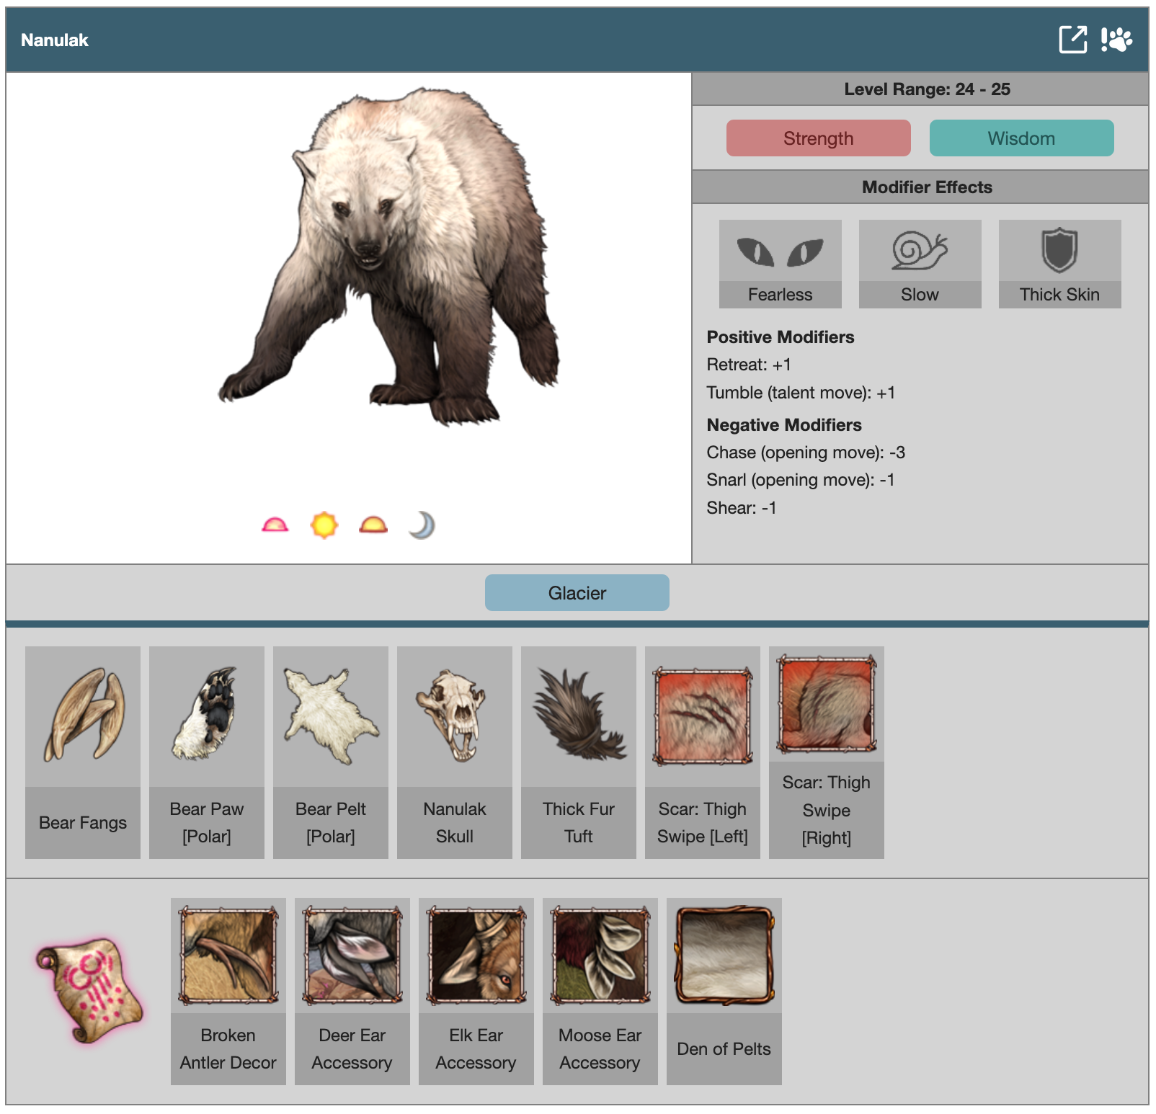Click the pink decor scroll icon
This screenshot has width=1156, height=1114.
coord(89,990)
